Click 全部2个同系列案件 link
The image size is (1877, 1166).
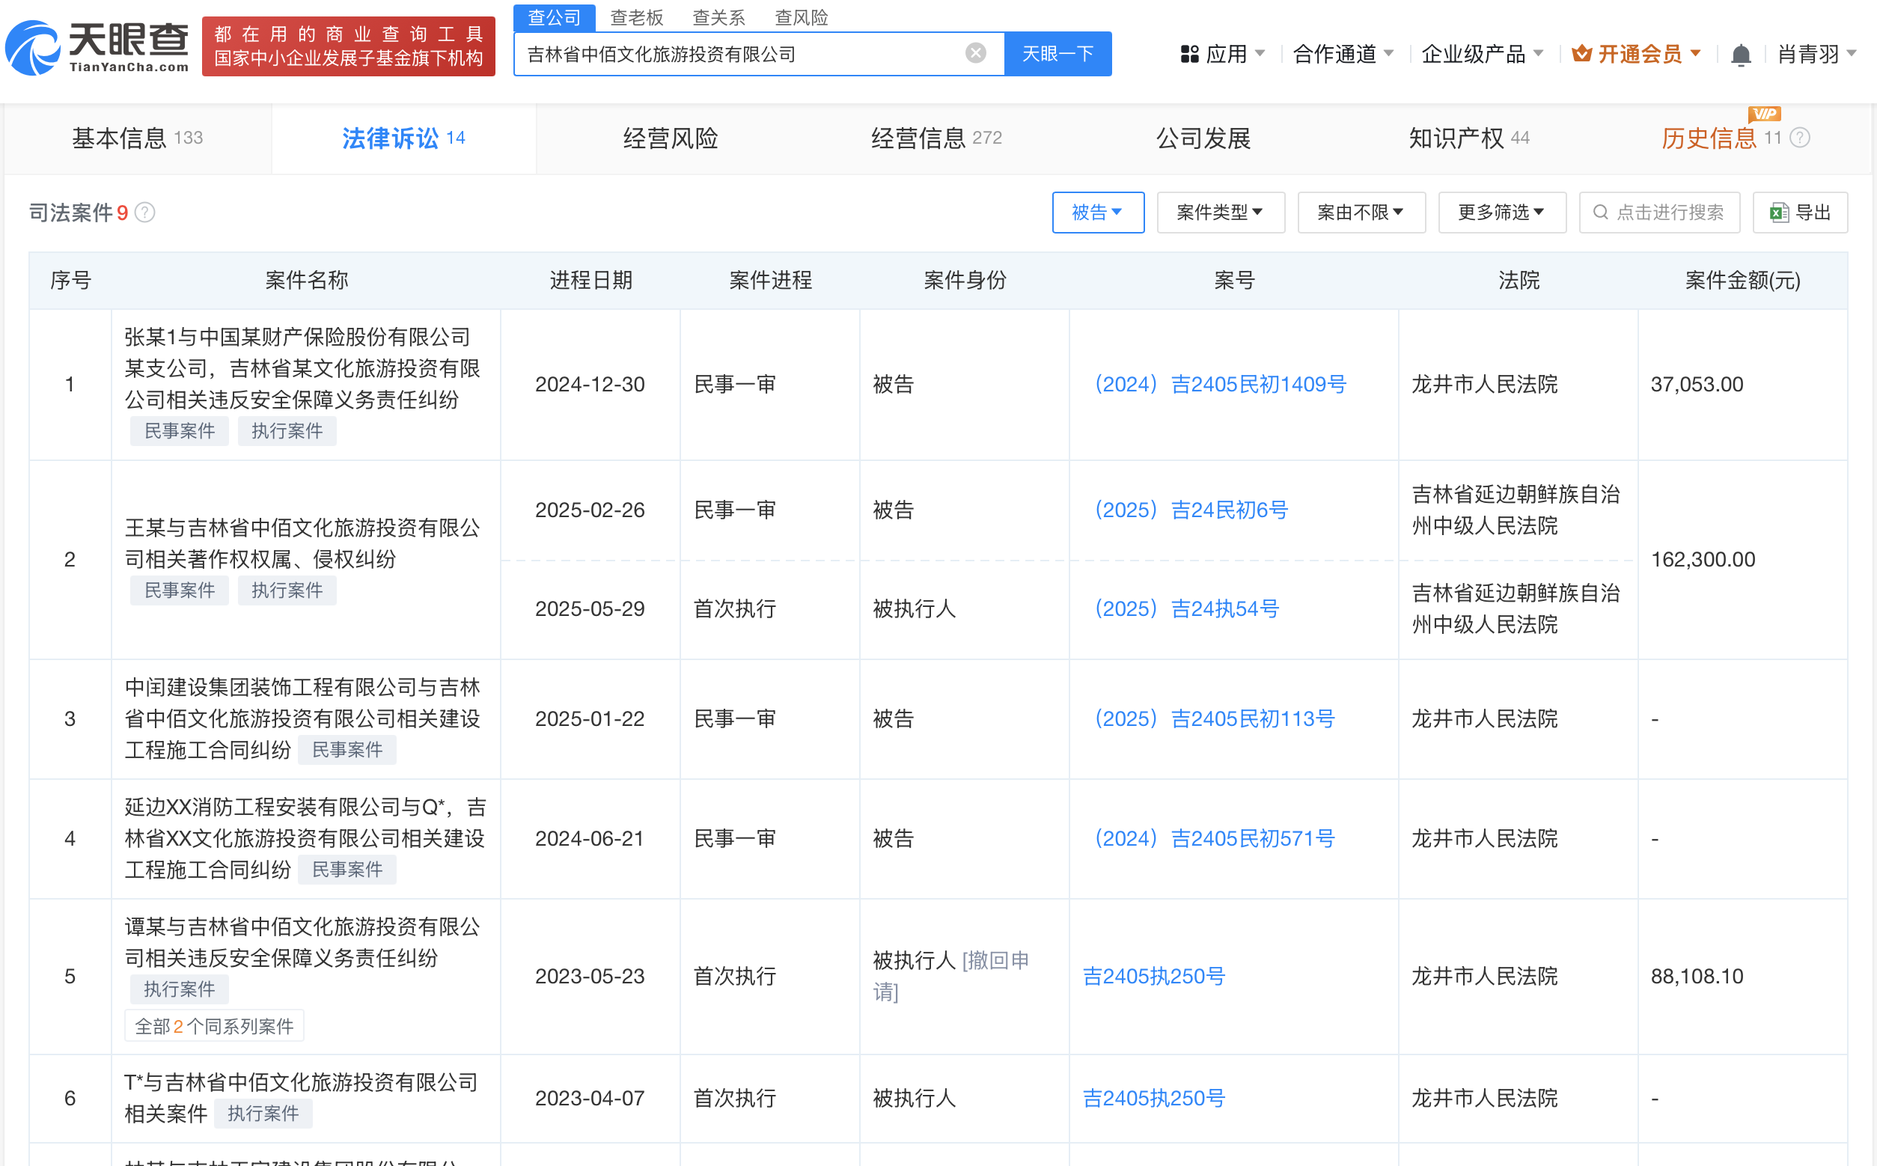pyautogui.click(x=213, y=1026)
